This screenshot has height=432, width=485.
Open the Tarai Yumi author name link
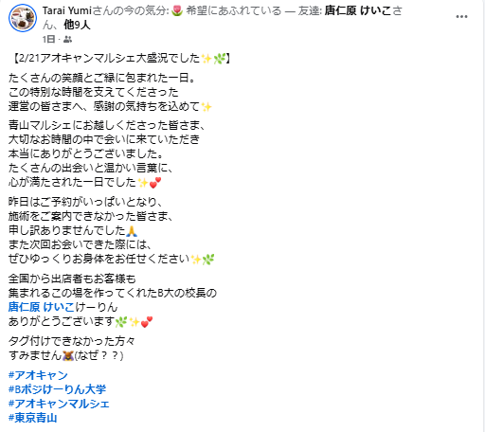tap(67, 10)
